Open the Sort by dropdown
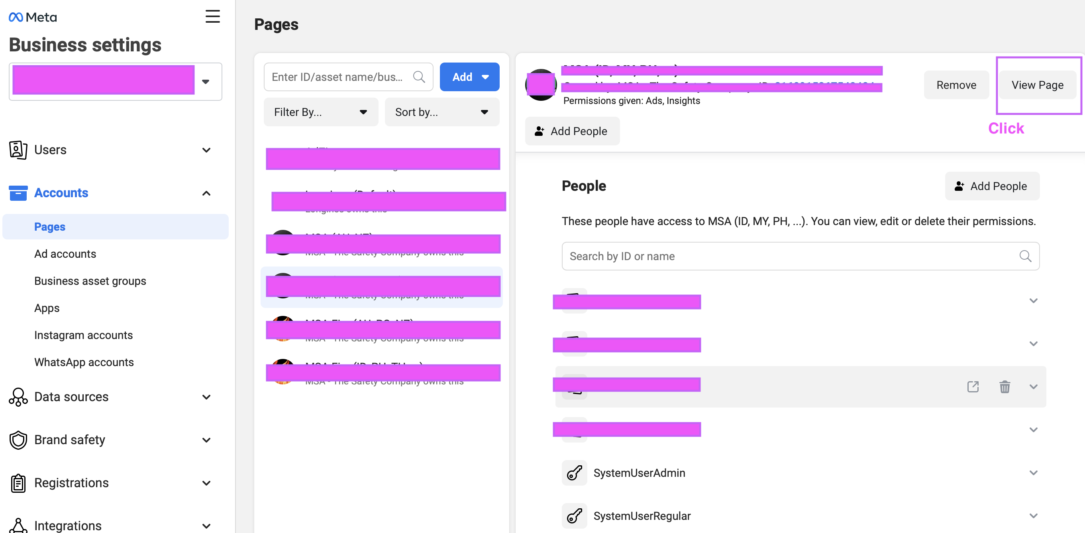This screenshot has height=533, width=1085. point(441,112)
